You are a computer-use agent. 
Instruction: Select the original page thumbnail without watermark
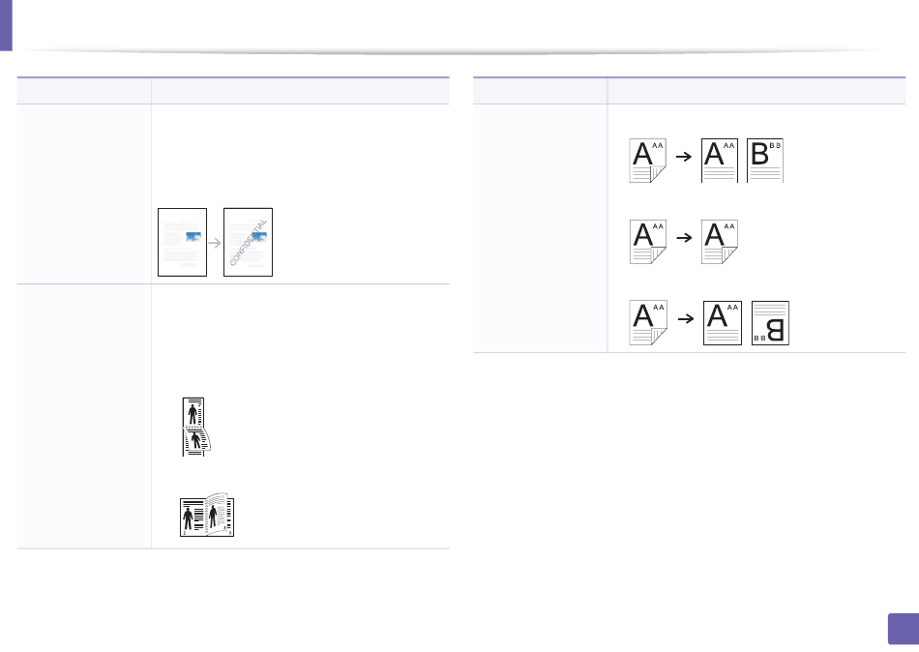pos(182,242)
